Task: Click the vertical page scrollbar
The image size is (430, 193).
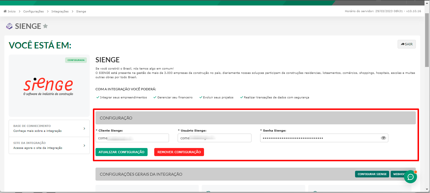Action: click(x=427, y=40)
